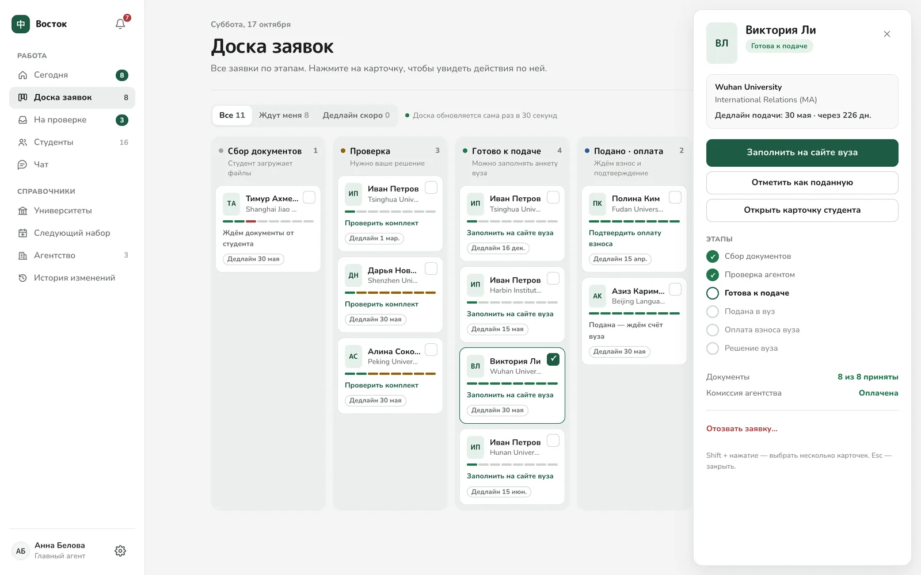Close the Виктория Ли panel
921x575 pixels.
point(887,34)
